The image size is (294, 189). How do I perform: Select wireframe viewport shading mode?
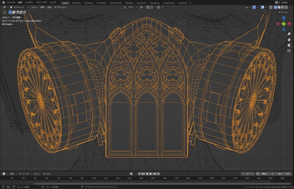pyautogui.click(x=276, y=7)
